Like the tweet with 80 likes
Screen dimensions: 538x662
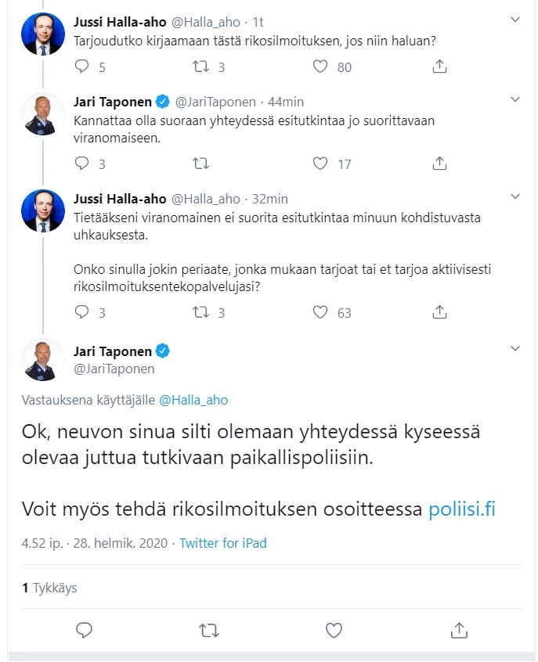pyautogui.click(x=320, y=67)
